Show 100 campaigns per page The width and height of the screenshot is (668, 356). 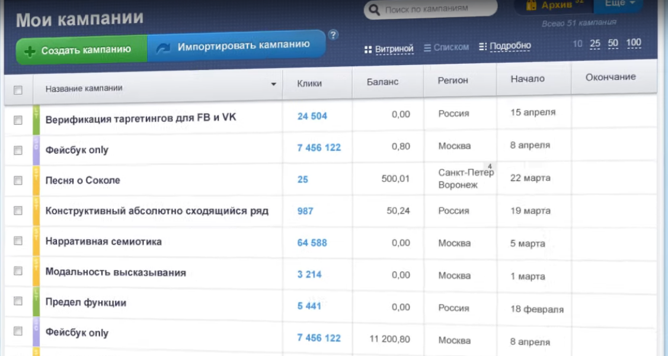[634, 43]
